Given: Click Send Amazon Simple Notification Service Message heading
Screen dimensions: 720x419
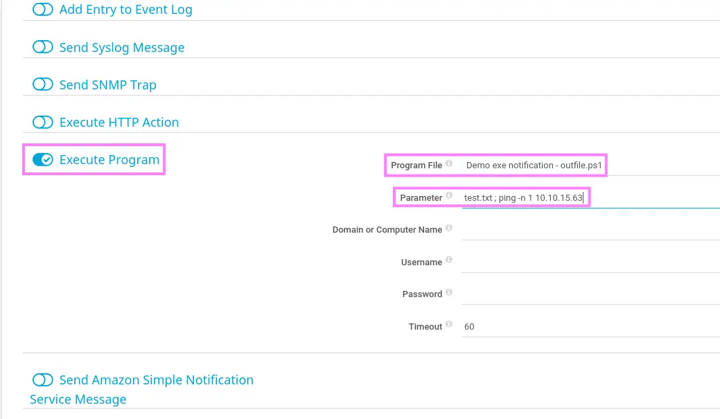Looking at the screenshot, I should point(156,380).
